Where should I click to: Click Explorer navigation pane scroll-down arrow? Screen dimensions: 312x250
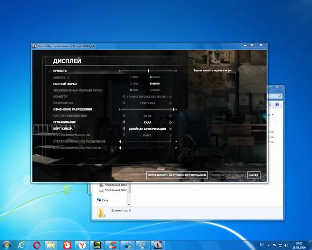129,205
